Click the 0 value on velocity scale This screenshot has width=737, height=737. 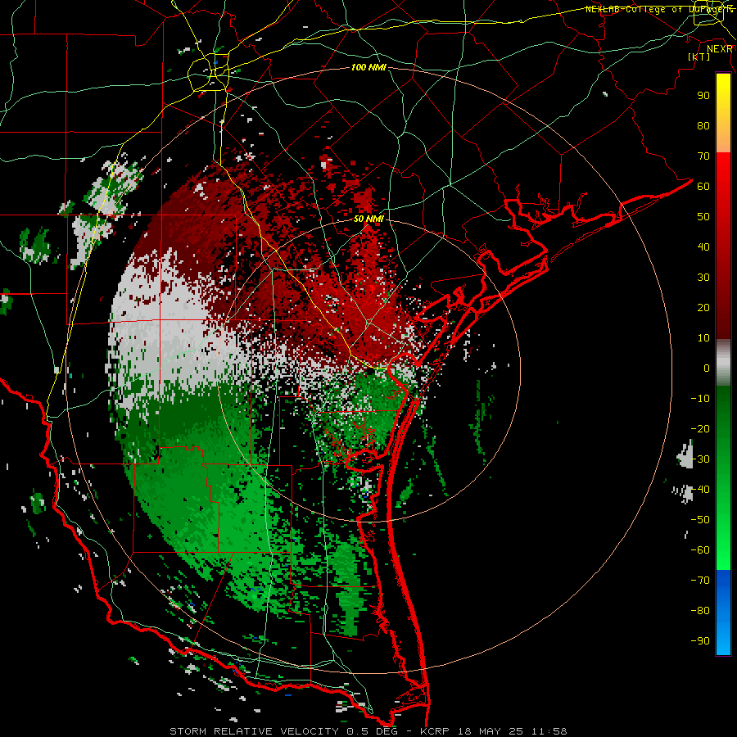tap(707, 368)
